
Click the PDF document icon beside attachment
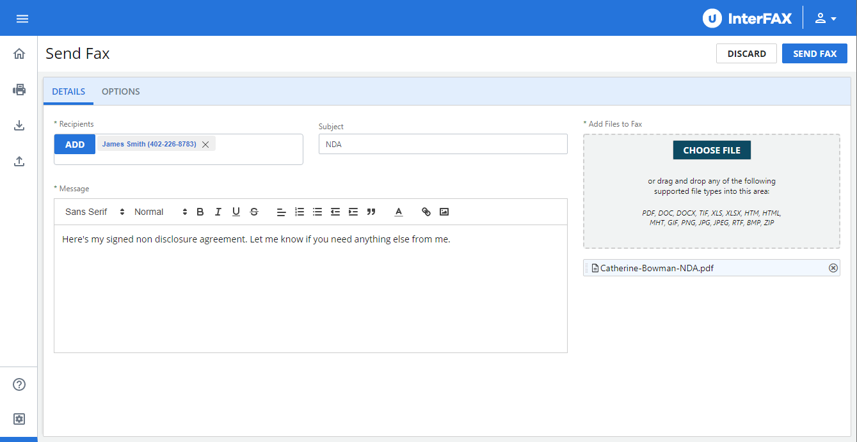pos(595,268)
